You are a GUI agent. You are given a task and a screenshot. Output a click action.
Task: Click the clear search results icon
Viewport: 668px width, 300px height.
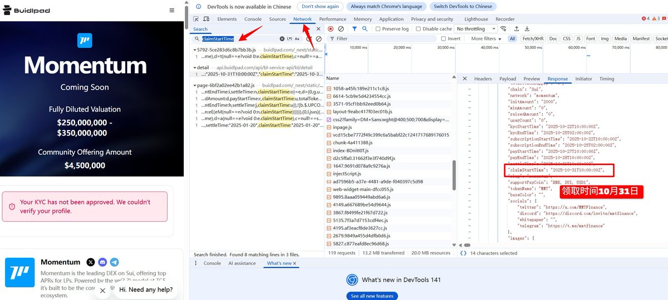pyautogui.click(x=318, y=39)
